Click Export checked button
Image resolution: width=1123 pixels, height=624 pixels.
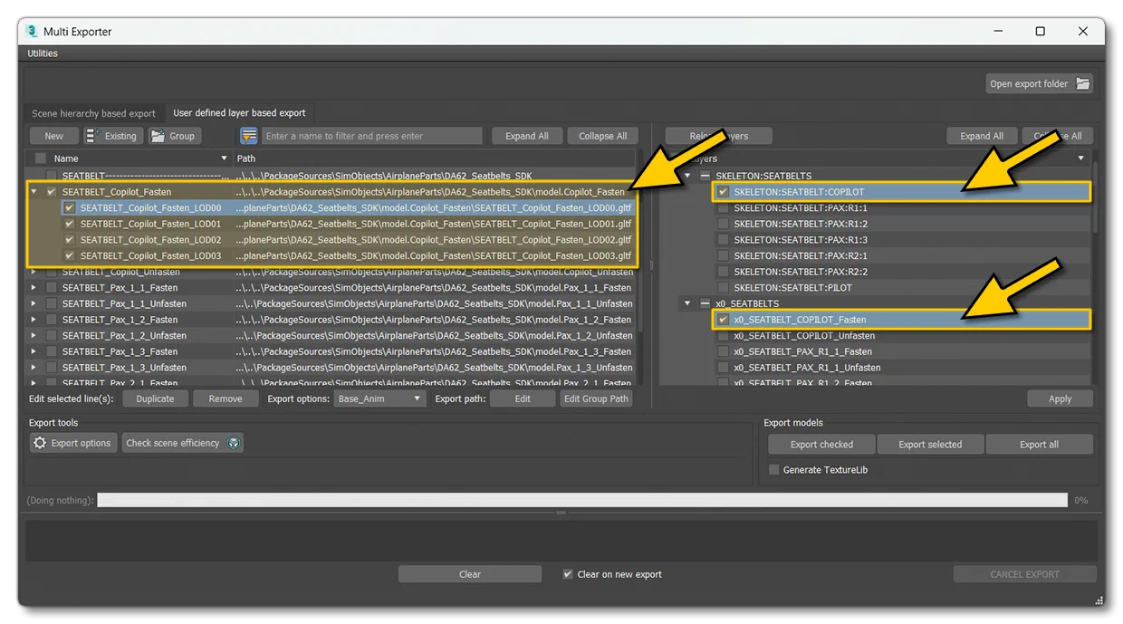click(821, 445)
